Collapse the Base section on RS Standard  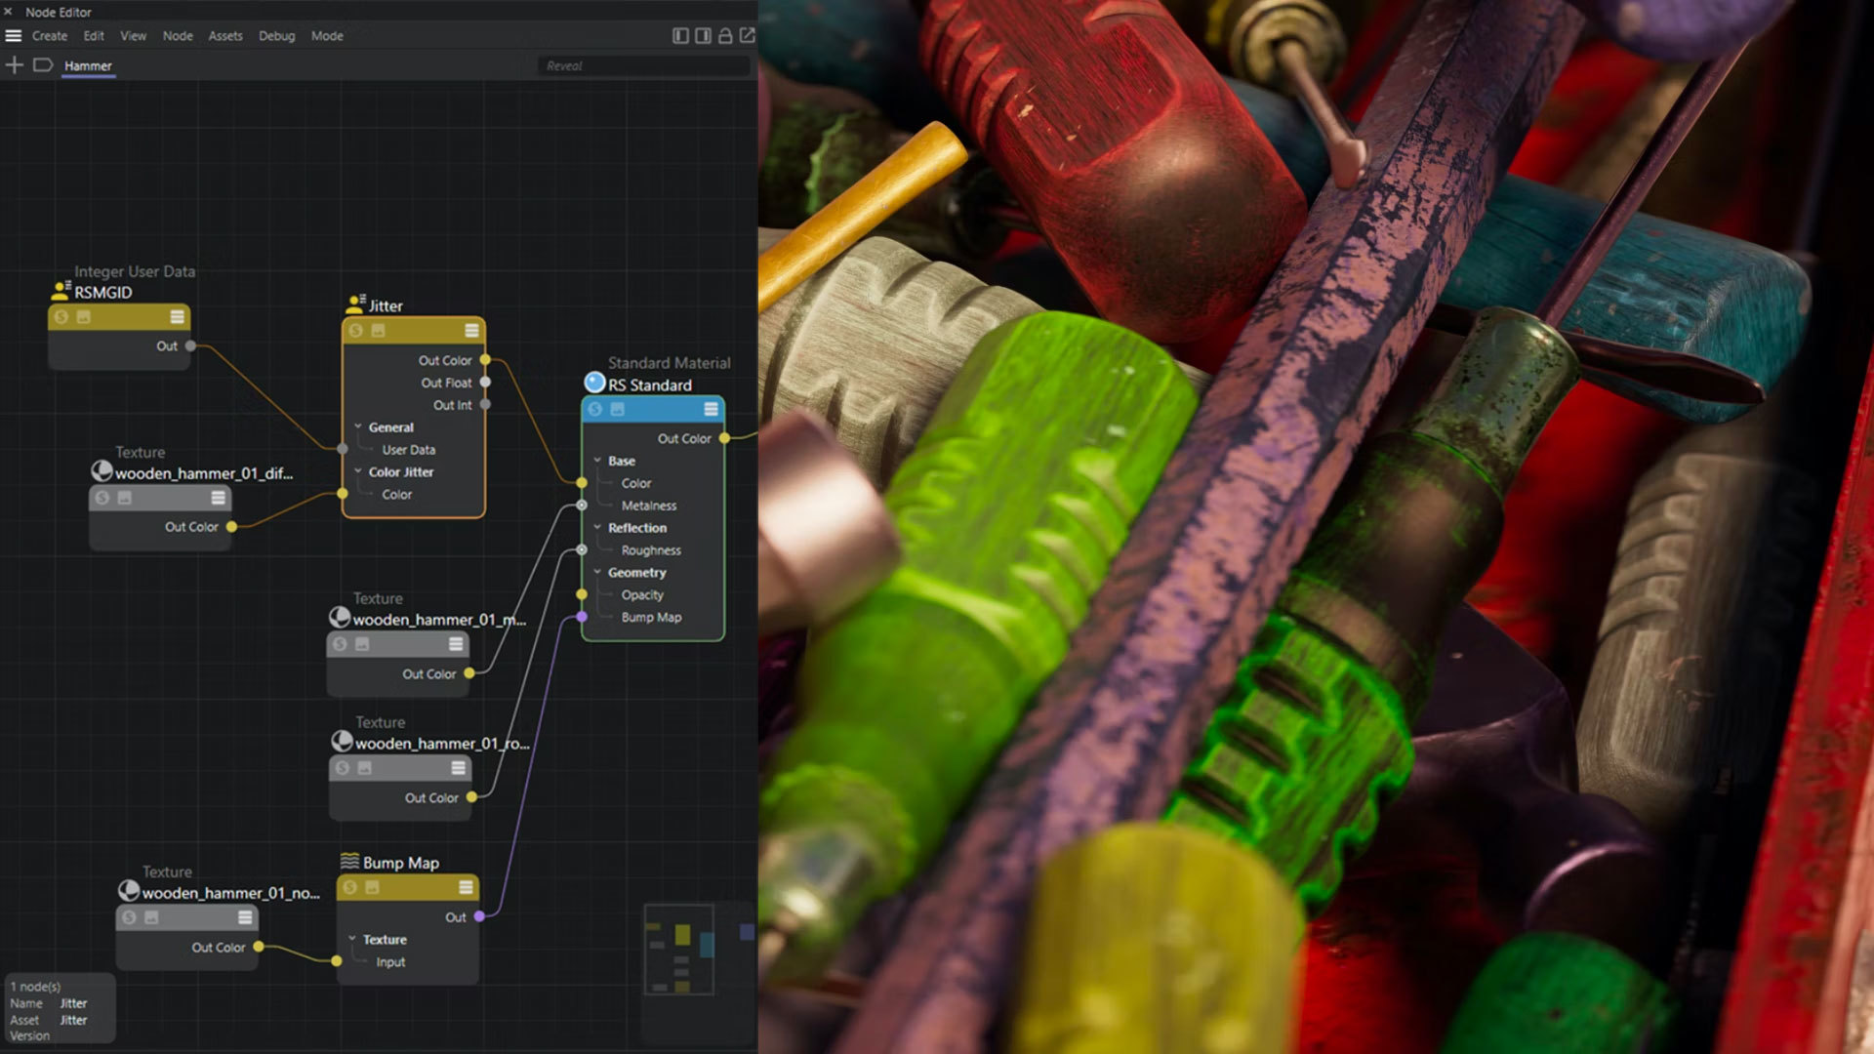[x=596, y=460]
